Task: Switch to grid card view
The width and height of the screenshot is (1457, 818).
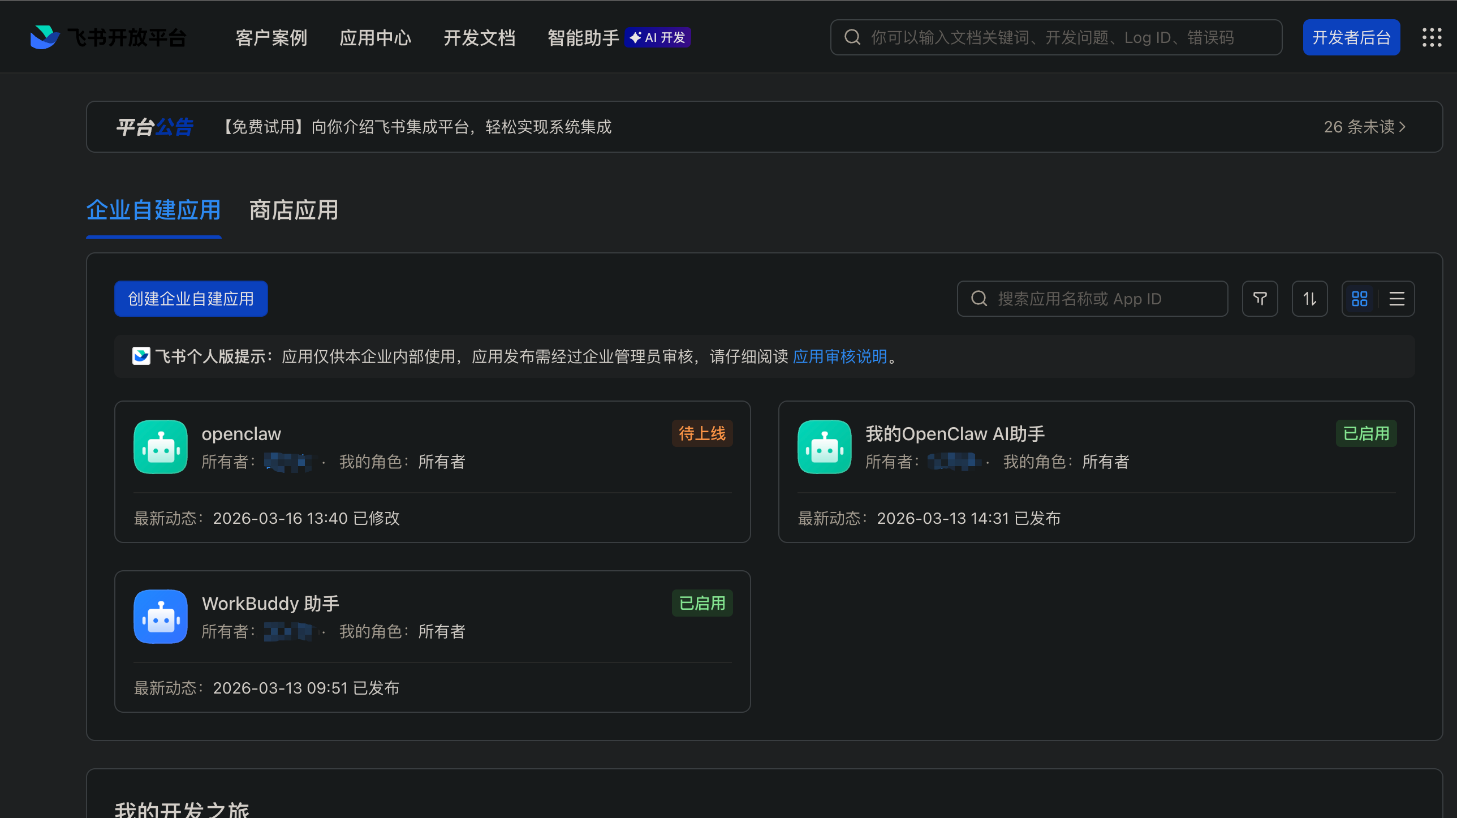Action: coord(1360,299)
